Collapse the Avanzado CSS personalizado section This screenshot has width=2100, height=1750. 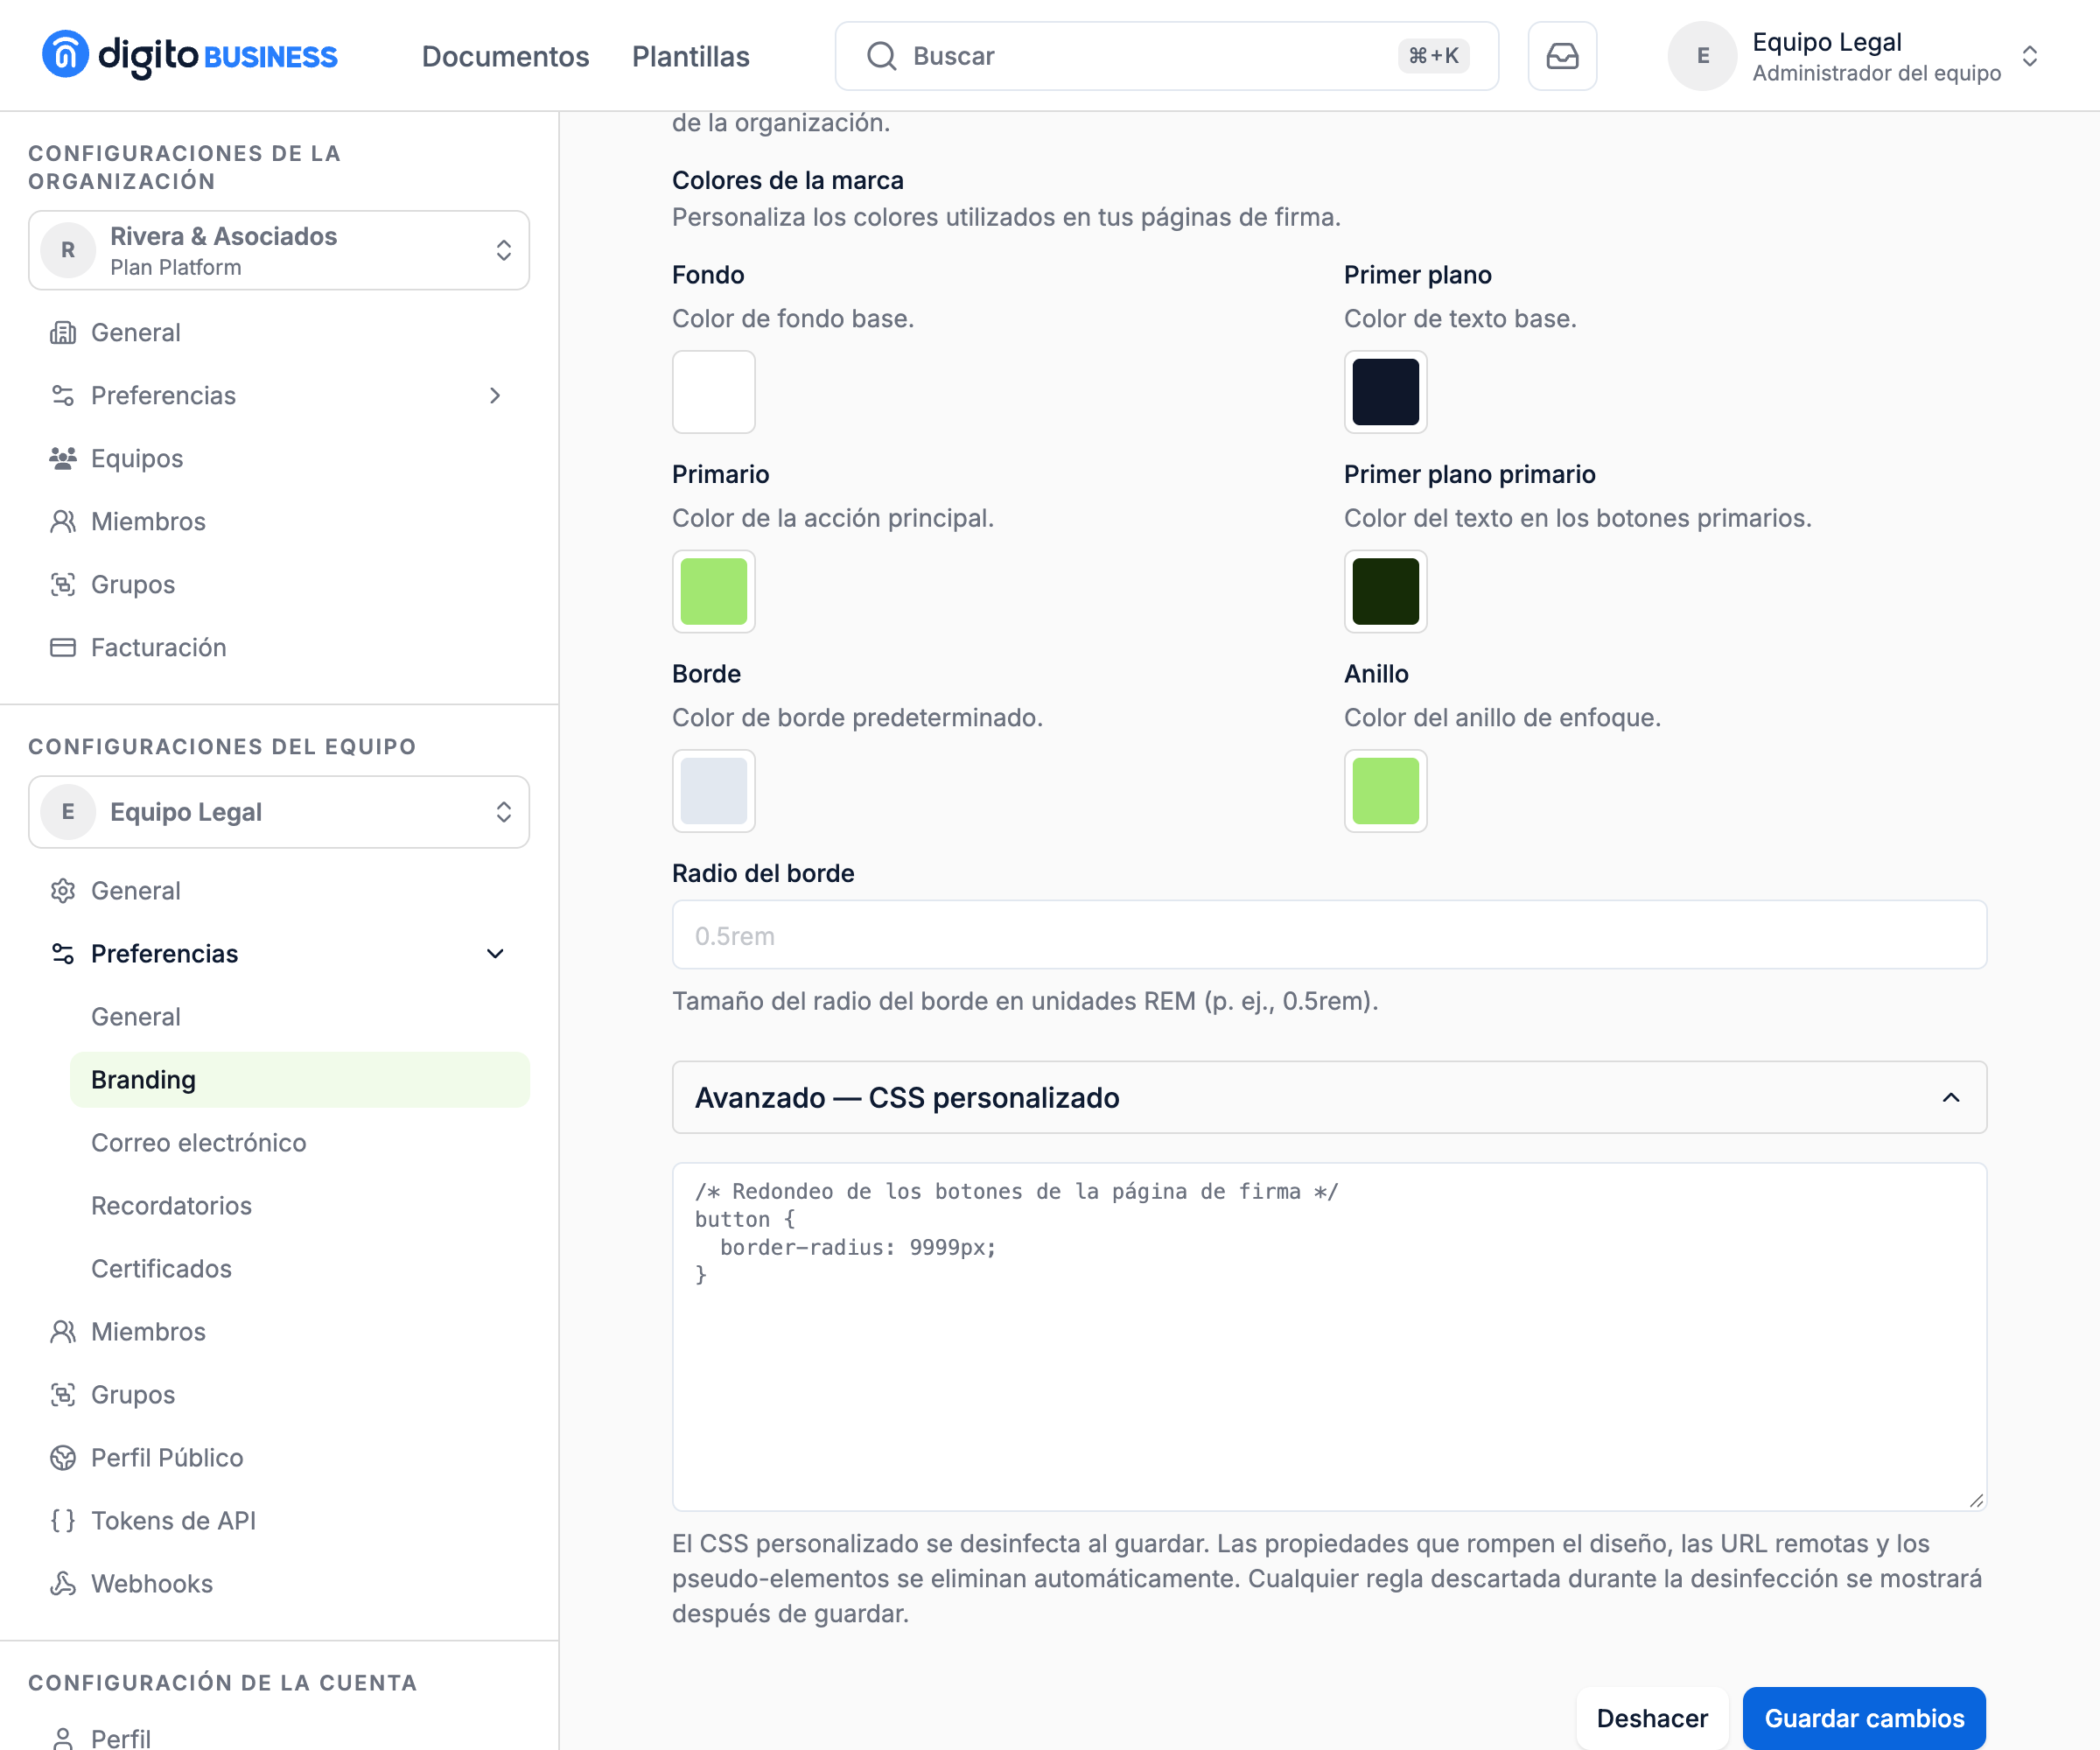click(1329, 1097)
